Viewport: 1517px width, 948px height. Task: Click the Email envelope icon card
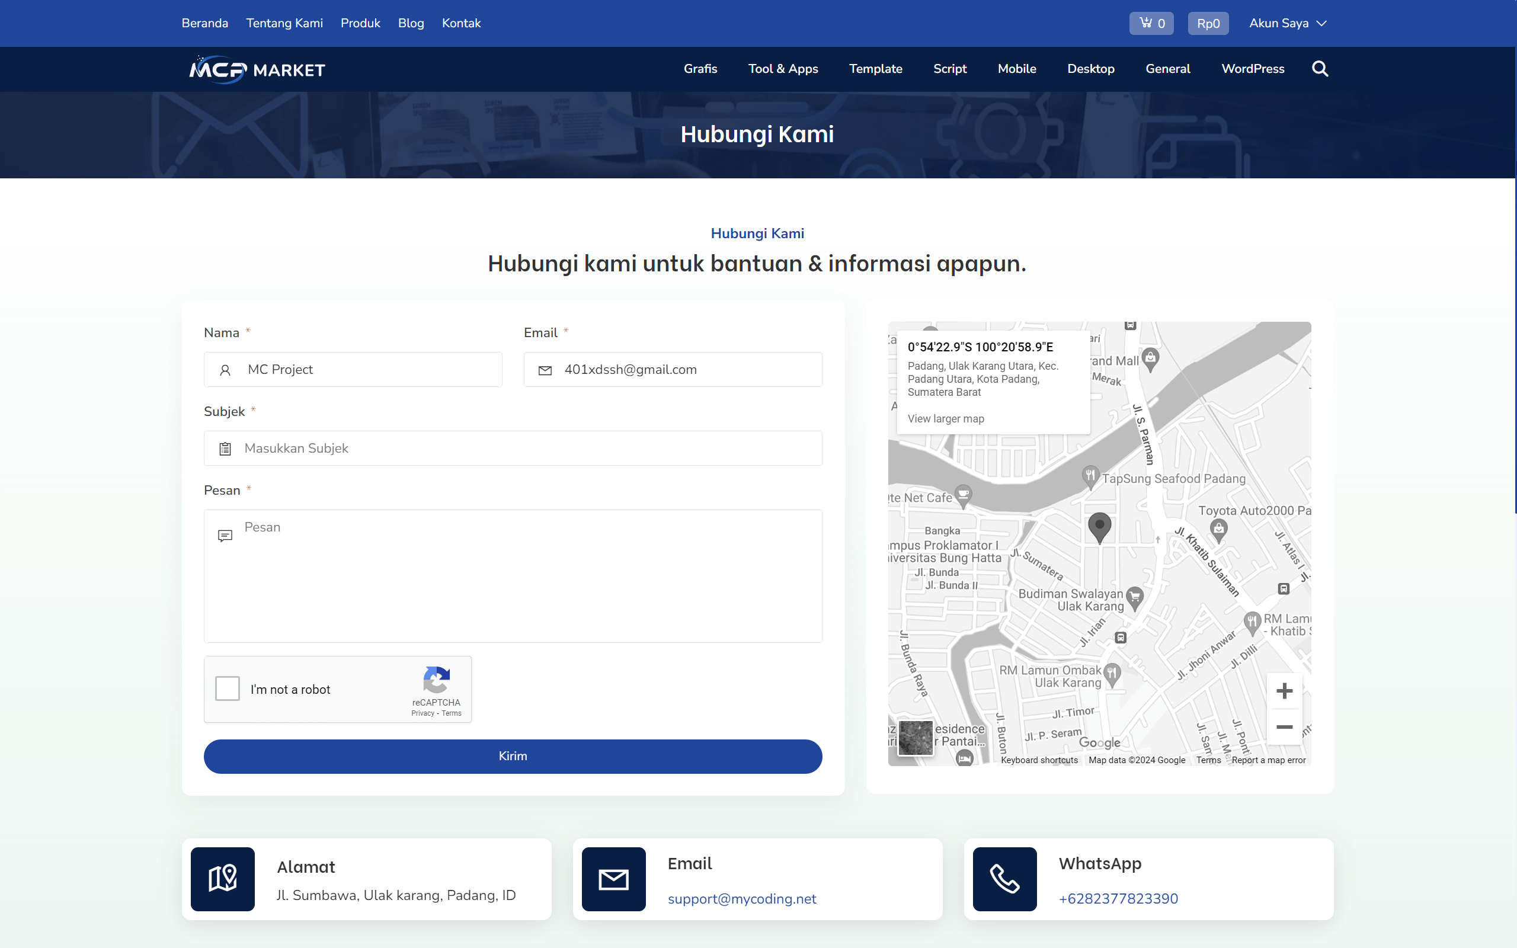613,879
